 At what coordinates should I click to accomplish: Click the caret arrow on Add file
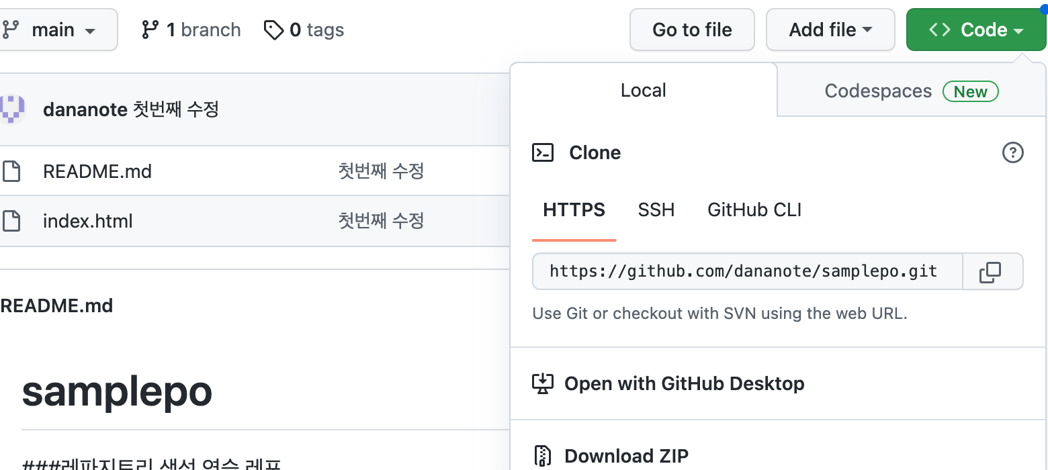[867, 30]
